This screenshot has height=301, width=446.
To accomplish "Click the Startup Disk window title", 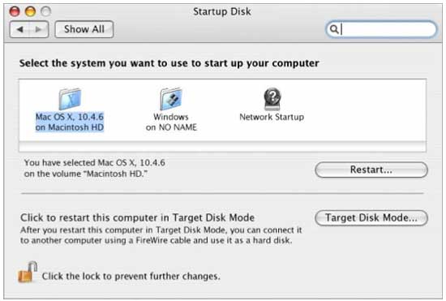I will click(x=222, y=11).
